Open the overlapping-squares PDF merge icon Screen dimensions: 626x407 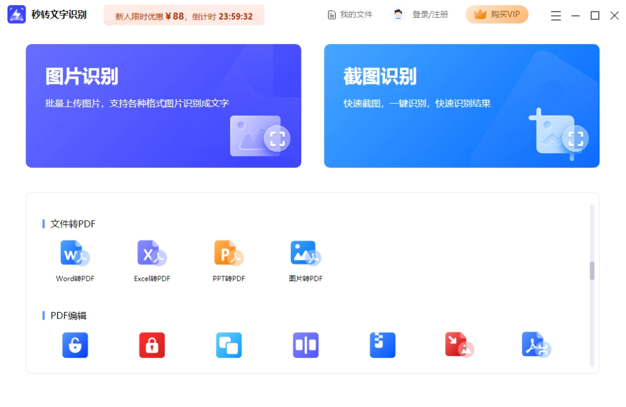pos(229,345)
